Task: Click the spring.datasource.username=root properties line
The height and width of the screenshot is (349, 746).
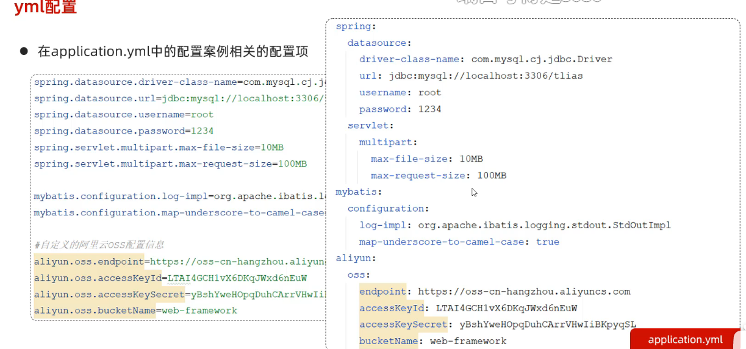Action: tap(124, 115)
